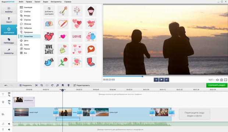Undo the last action
Image resolution: width=228 pixels, height=132 pixels.
[x=6, y=85]
